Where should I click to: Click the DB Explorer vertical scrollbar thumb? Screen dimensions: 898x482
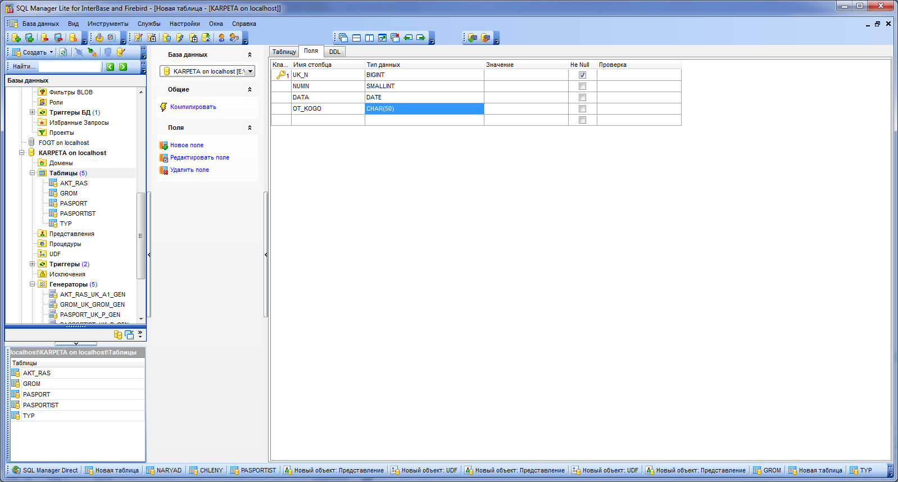click(x=140, y=236)
